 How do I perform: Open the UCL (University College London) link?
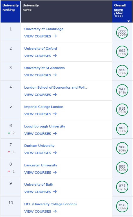(x=50, y=204)
